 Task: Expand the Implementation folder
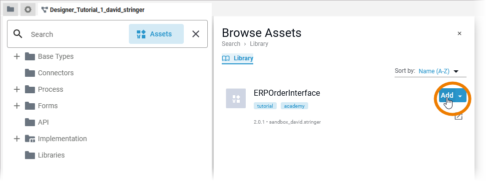[17, 139]
